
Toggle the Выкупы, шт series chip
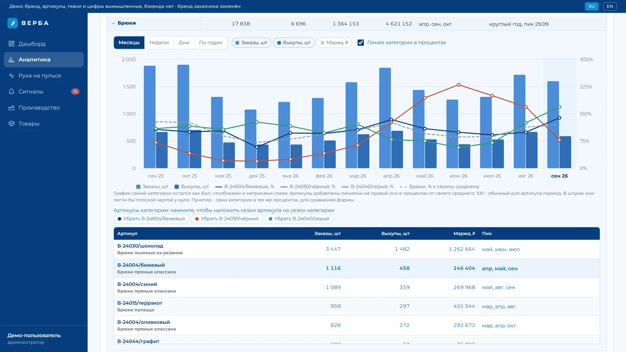pyautogui.click(x=294, y=43)
